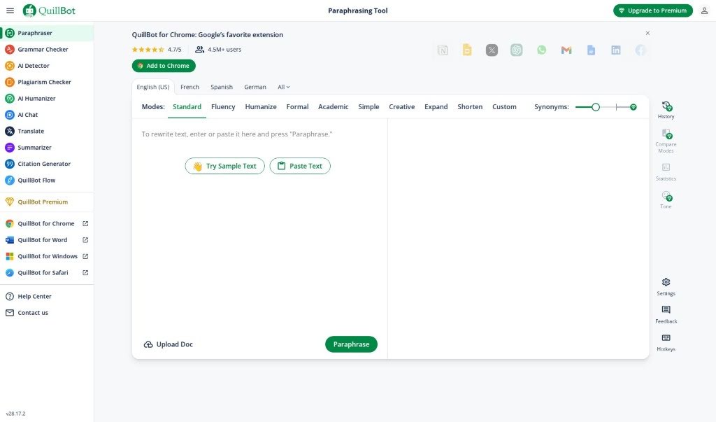
Task: Open the History panel
Action: (666, 106)
